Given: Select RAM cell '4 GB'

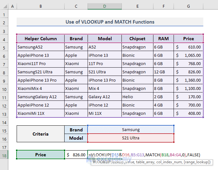Looking at the screenshot, I should coord(164,105).
